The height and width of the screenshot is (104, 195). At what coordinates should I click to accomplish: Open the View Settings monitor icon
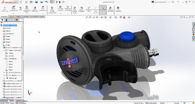(x=129, y=17)
